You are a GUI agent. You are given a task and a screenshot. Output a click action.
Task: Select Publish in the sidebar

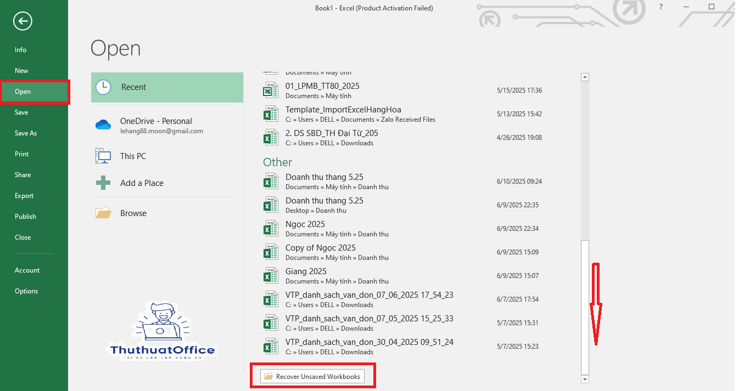[34, 217]
